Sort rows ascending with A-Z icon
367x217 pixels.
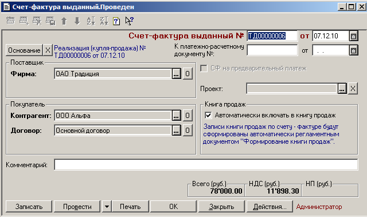click(x=91, y=21)
